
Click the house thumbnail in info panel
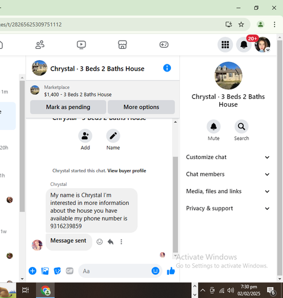coord(228,76)
